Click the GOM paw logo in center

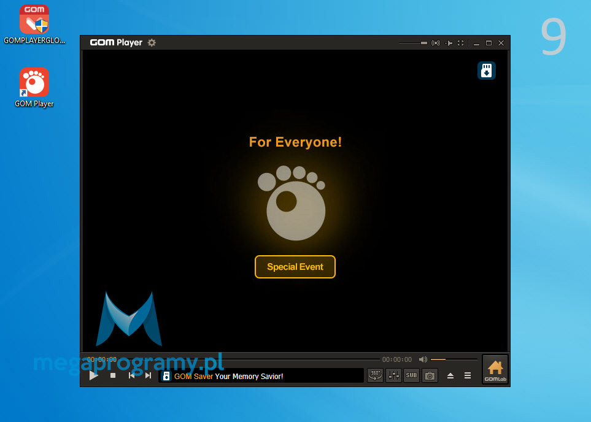click(293, 202)
